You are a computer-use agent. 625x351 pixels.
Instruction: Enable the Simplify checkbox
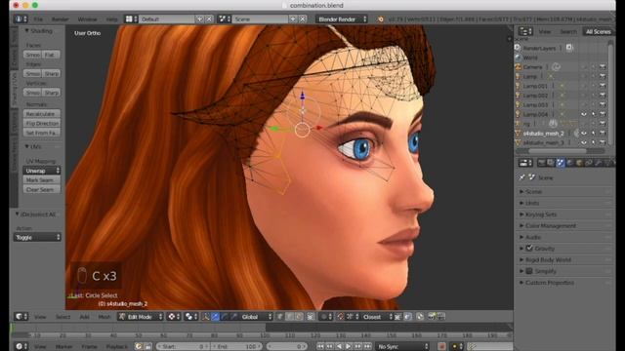529,271
